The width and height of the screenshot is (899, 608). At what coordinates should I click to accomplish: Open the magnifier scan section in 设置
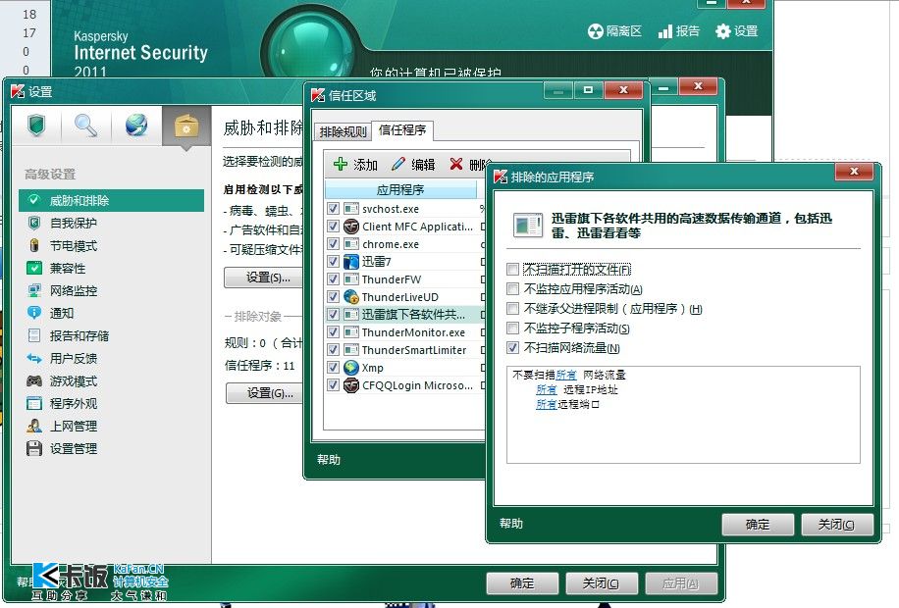(x=85, y=125)
